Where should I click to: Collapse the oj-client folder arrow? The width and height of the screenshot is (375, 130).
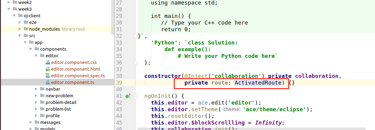[x=14, y=15]
